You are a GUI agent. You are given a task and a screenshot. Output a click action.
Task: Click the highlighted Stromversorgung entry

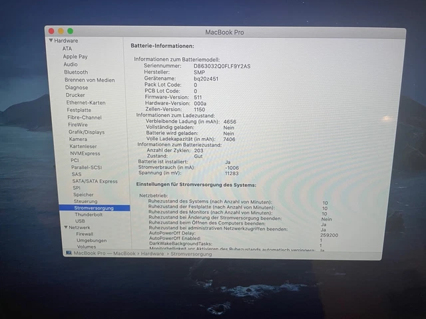click(95, 208)
